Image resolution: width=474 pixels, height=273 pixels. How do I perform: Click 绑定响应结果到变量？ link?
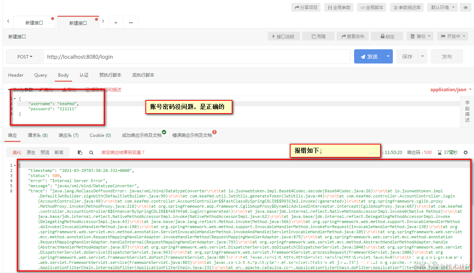(x=123, y=153)
